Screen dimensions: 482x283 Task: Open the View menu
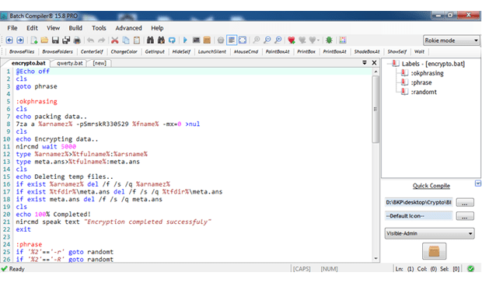53,28
